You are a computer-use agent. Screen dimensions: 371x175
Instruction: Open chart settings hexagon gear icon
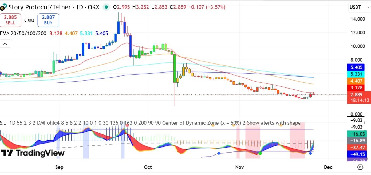(x=360, y=167)
